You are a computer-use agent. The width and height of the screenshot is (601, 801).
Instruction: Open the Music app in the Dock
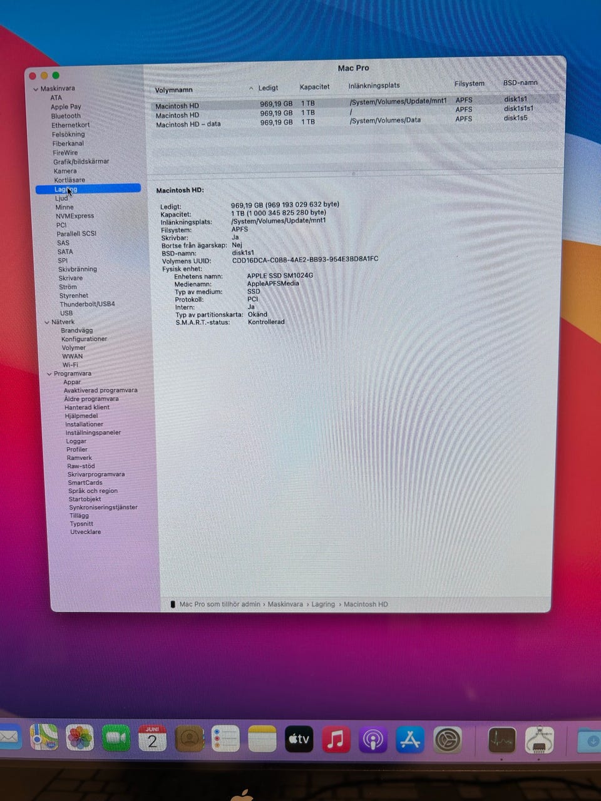(336, 740)
